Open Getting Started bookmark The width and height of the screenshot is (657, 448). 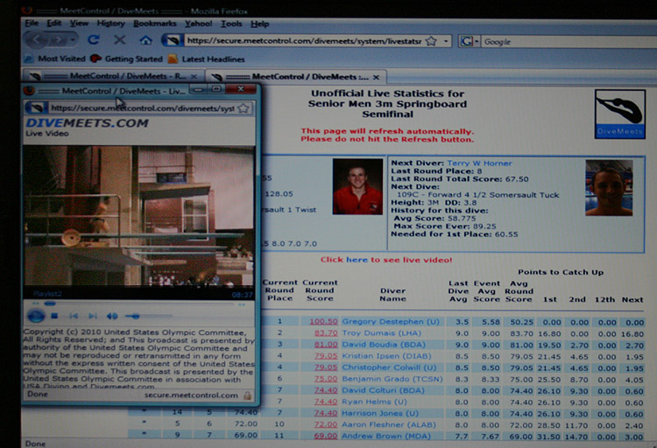point(126,59)
